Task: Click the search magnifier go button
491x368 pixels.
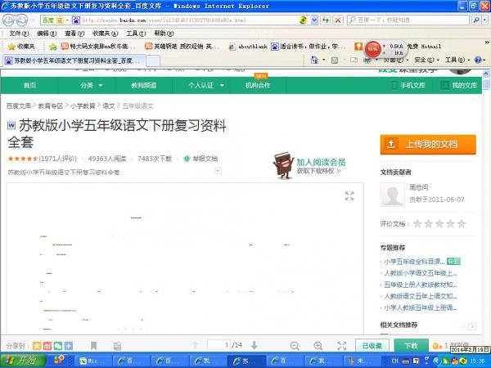Action: (x=476, y=20)
